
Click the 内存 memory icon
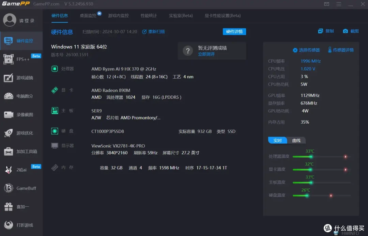point(55,167)
